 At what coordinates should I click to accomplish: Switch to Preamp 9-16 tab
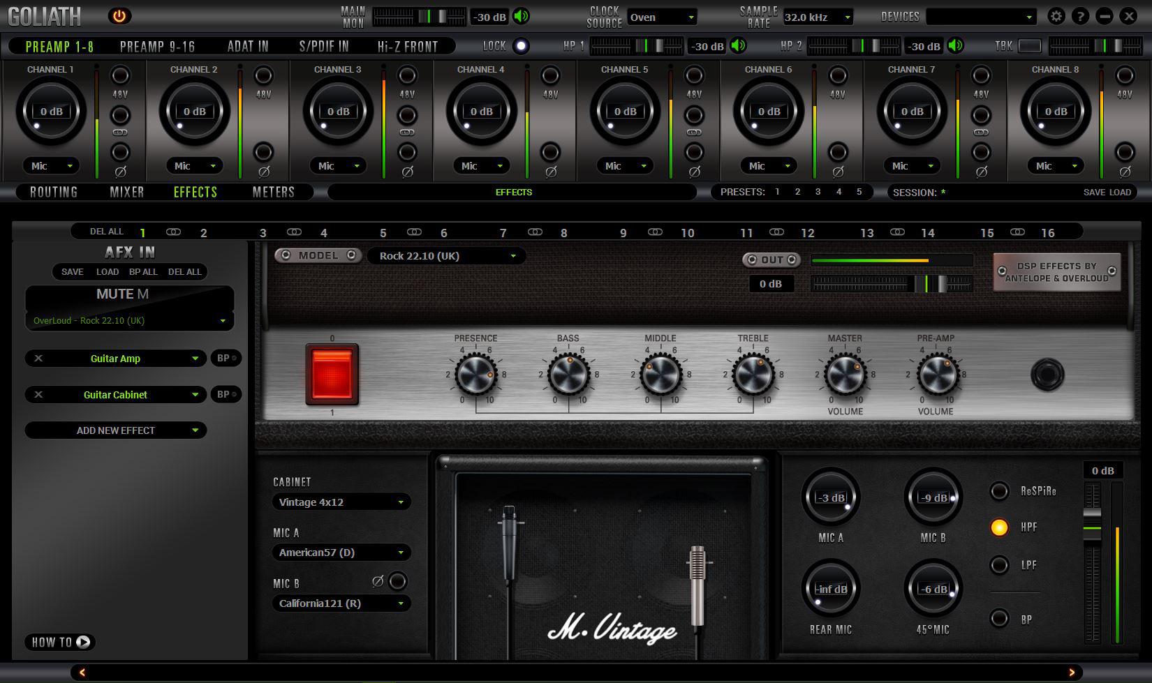click(157, 47)
